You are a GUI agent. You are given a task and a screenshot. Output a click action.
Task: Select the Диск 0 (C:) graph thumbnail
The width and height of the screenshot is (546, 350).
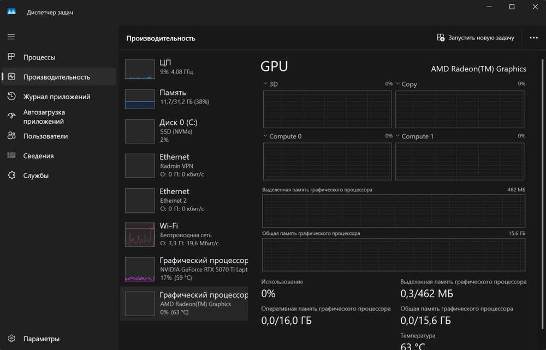[x=140, y=131]
